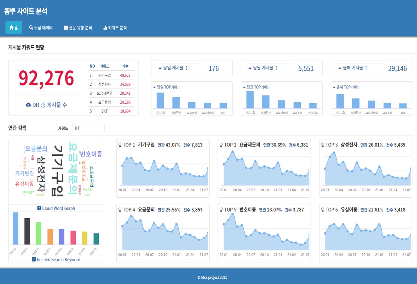Click the list icon beside 질문 유형 분석

66,28
